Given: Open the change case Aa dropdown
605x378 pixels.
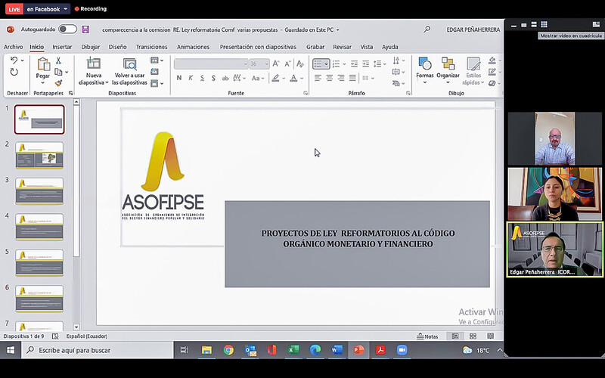Looking at the screenshot, I should coord(258,78).
